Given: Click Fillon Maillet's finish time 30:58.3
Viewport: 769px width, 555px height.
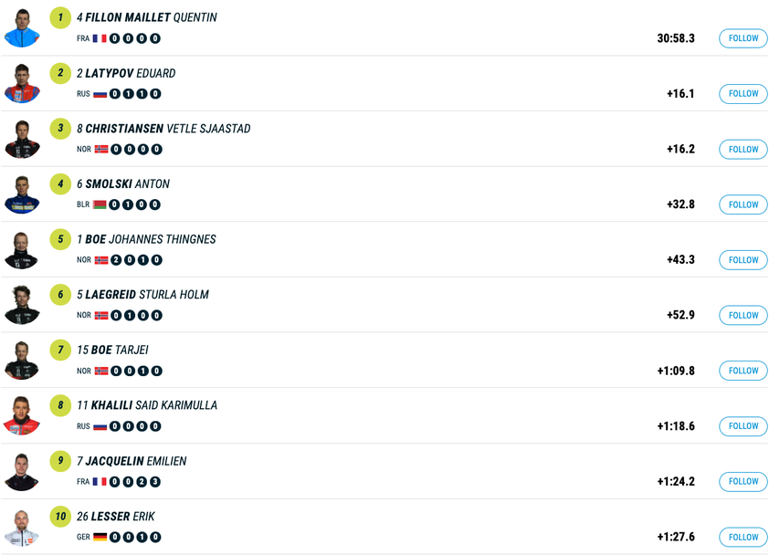Looking at the screenshot, I should click(676, 38).
